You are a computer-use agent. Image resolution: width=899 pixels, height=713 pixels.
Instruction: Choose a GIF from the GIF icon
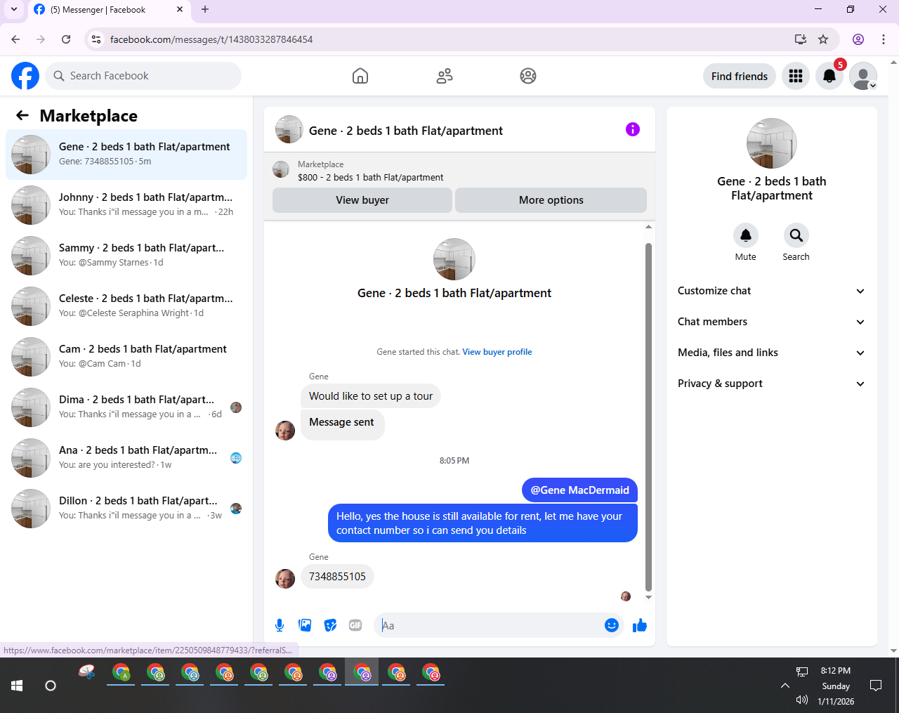pos(355,625)
